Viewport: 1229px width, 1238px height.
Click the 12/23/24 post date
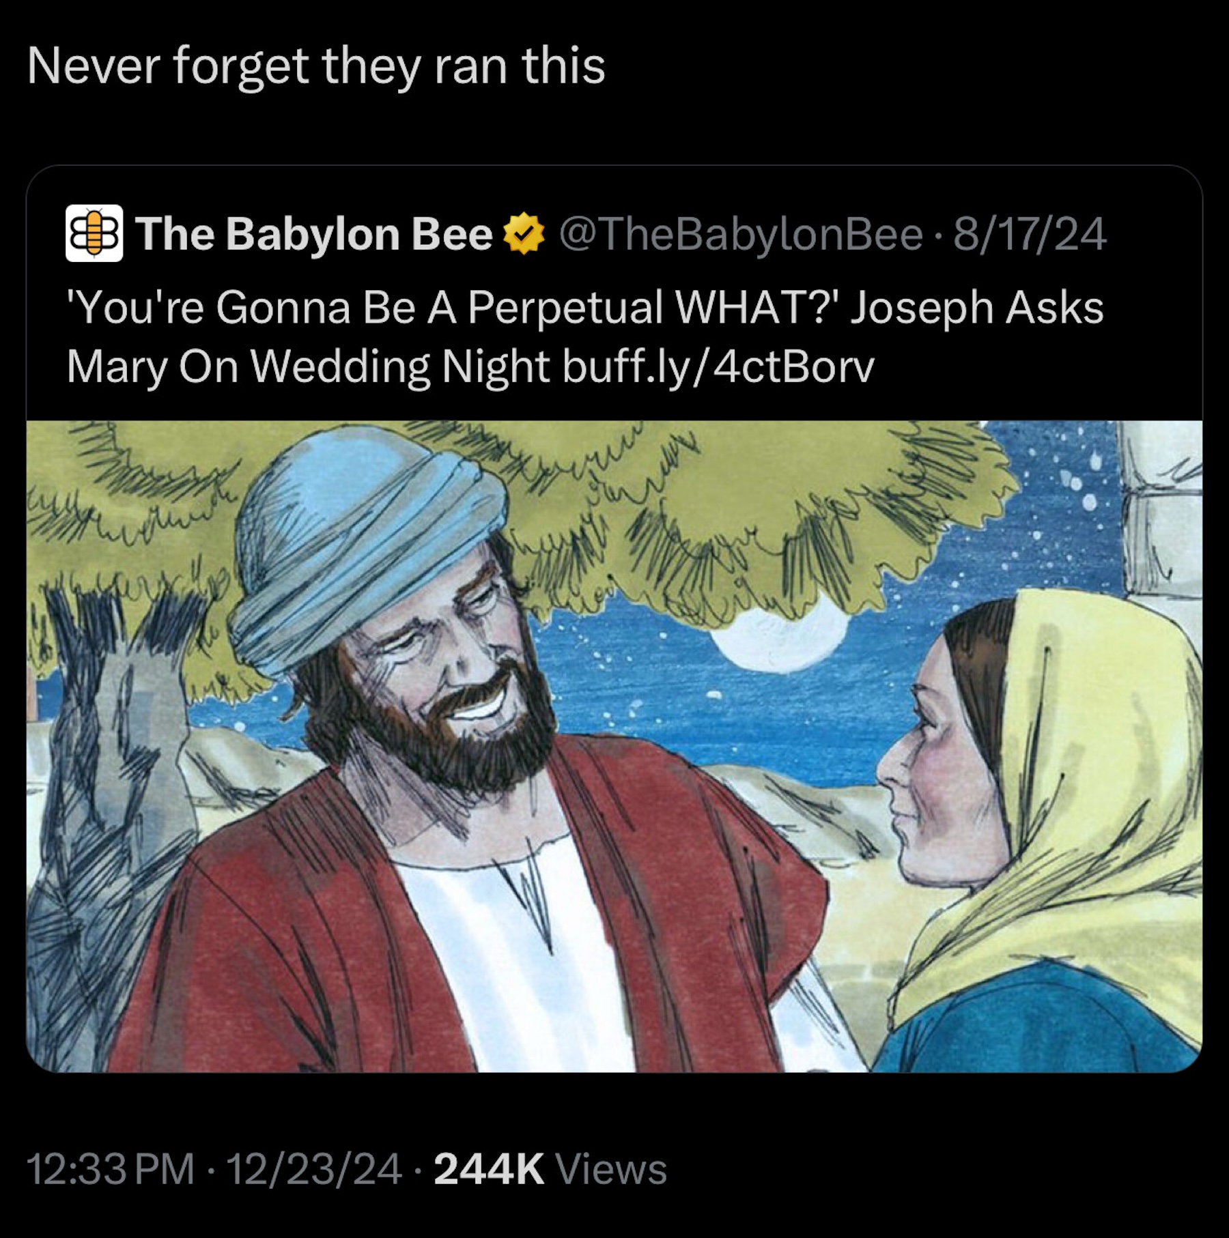click(x=313, y=1169)
